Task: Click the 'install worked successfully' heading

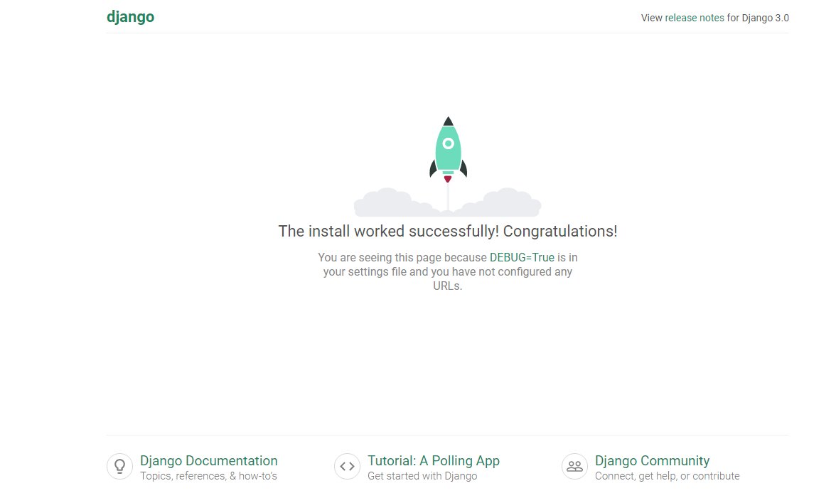Action: click(x=448, y=232)
